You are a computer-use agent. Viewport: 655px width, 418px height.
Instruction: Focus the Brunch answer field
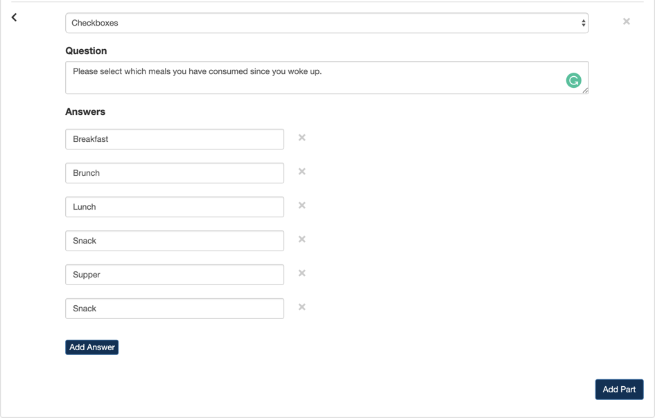click(175, 173)
